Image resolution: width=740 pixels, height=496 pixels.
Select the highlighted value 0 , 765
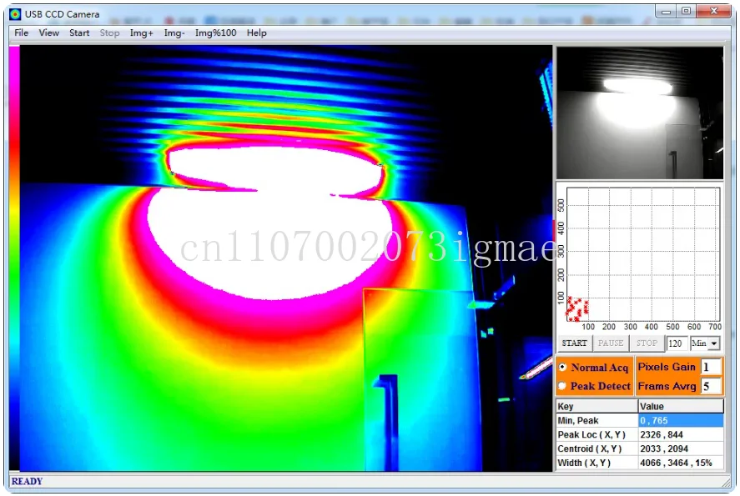click(x=681, y=421)
